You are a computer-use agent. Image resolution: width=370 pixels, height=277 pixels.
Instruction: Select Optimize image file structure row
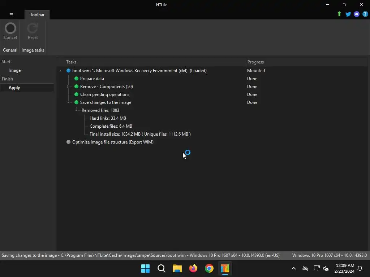(113, 142)
